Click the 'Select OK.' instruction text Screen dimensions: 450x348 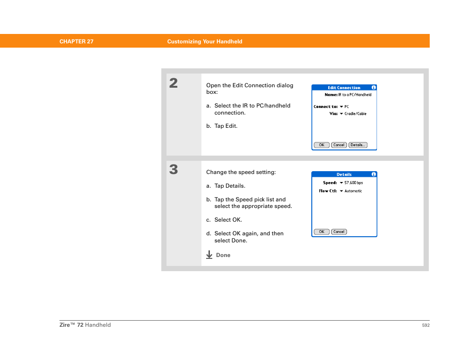click(x=228, y=220)
